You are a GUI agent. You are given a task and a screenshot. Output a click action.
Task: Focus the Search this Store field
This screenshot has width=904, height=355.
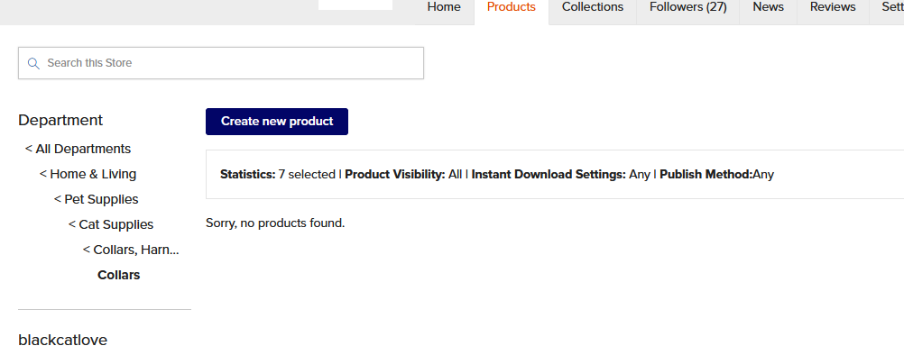[x=221, y=63]
